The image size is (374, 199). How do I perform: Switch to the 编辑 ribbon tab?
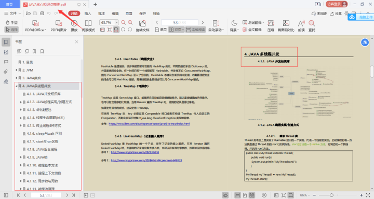[115, 13]
